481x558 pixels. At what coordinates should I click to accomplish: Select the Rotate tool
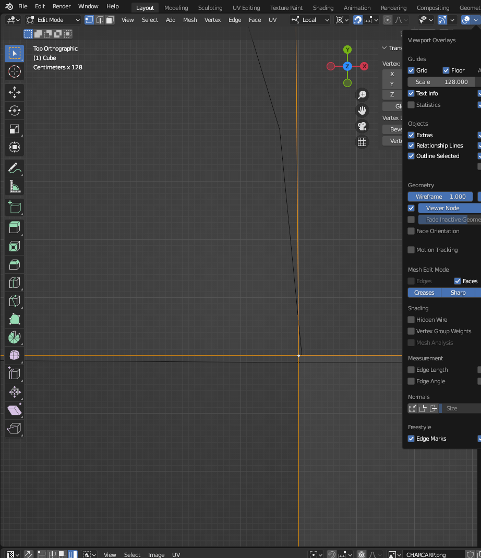(14, 111)
